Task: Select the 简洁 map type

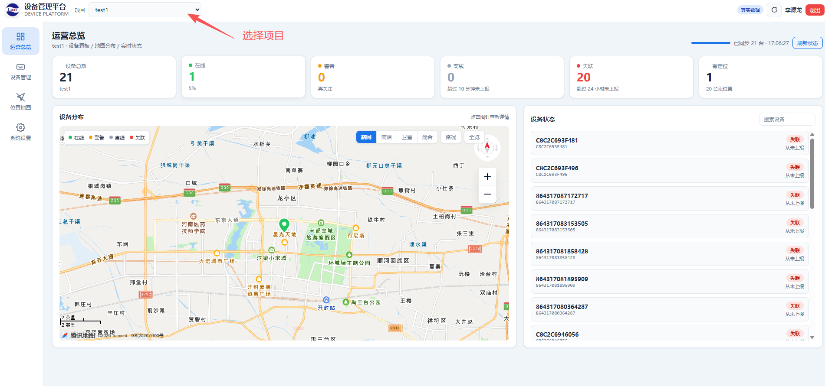Action: 387,137
